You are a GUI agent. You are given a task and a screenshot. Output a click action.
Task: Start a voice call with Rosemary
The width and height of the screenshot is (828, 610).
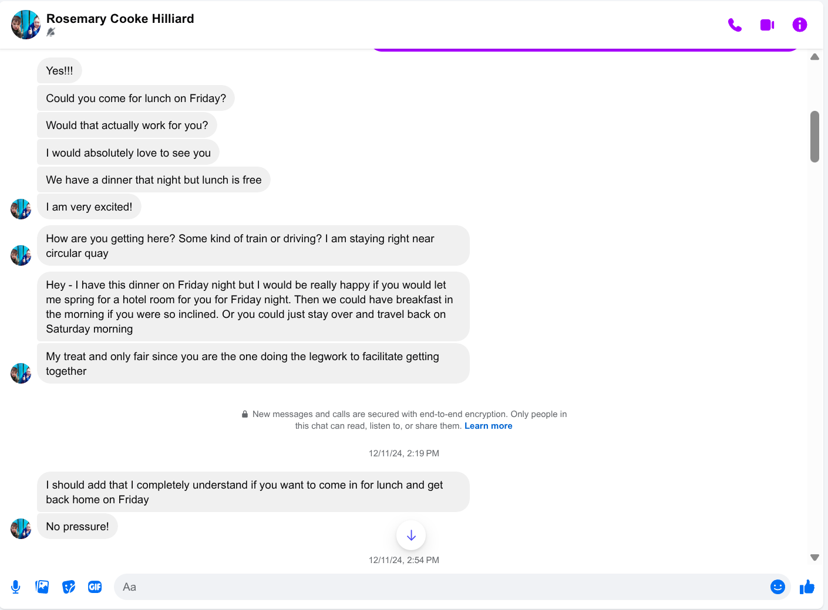point(735,25)
